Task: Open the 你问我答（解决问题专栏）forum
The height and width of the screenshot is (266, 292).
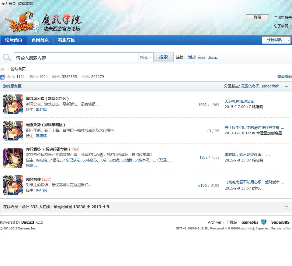Action: click(x=48, y=149)
